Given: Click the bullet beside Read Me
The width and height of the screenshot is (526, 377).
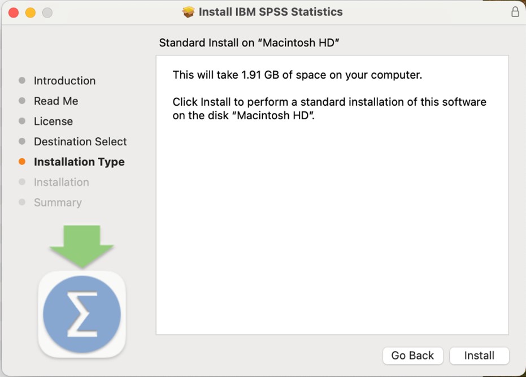Looking at the screenshot, I should (22, 101).
